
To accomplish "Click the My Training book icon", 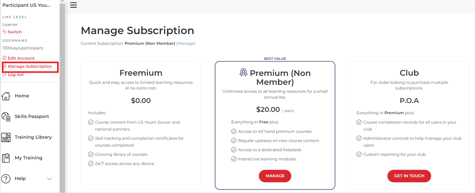I will click(x=6, y=158).
